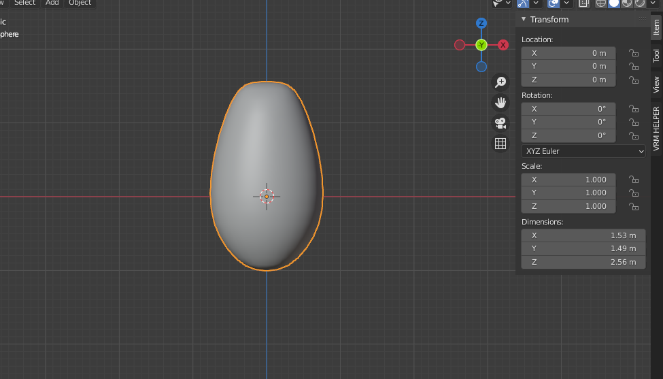Viewport: 663px width, 379px height.
Task: Click the Location Y field
Action: [x=568, y=67]
